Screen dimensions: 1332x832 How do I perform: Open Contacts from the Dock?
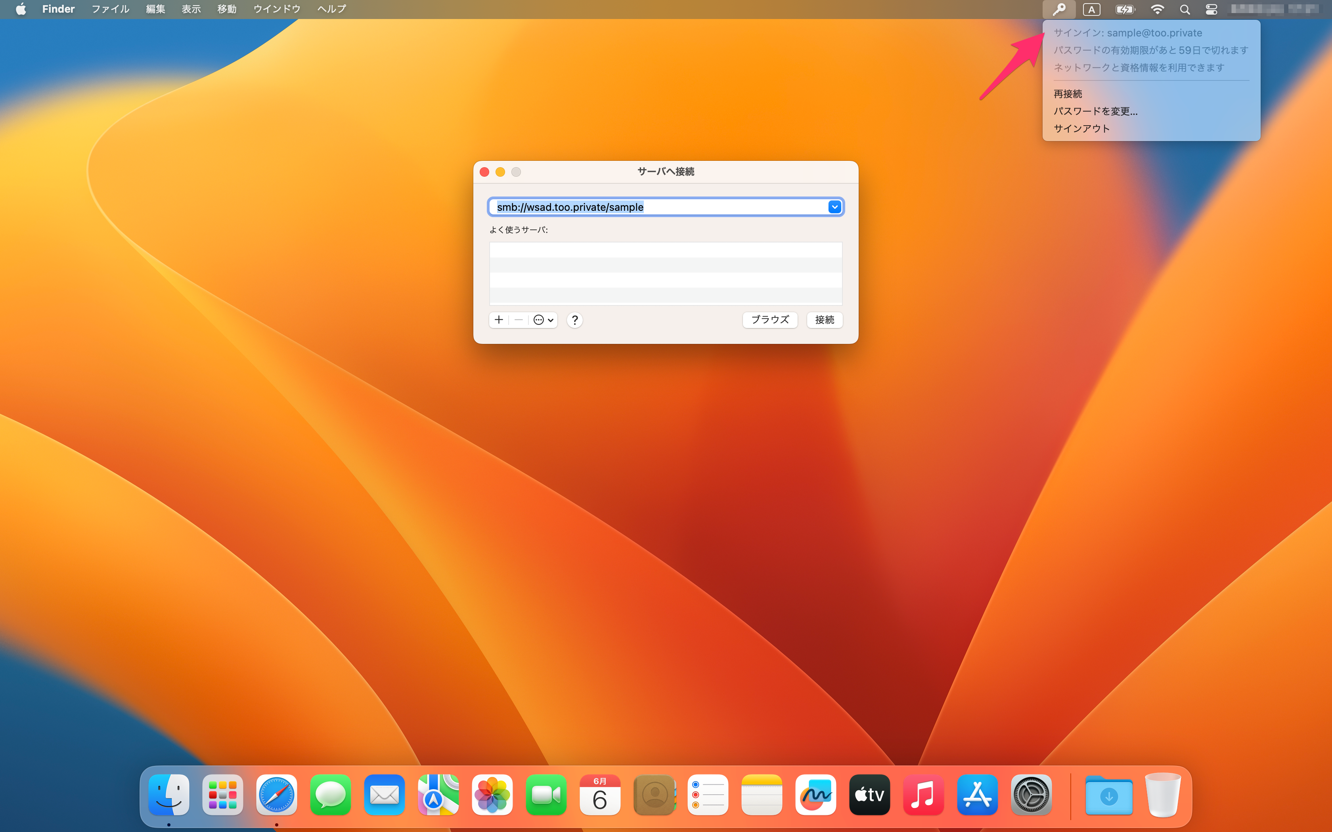coord(655,795)
